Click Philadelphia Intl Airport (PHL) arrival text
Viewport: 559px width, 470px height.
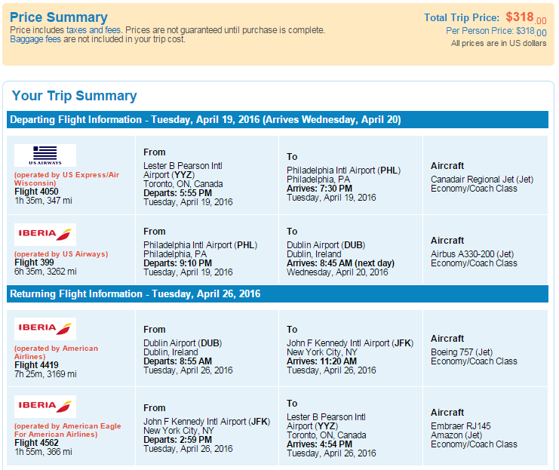coord(344,170)
